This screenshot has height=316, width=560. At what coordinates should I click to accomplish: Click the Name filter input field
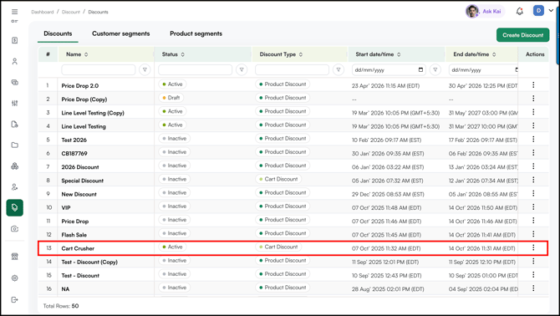click(x=99, y=69)
